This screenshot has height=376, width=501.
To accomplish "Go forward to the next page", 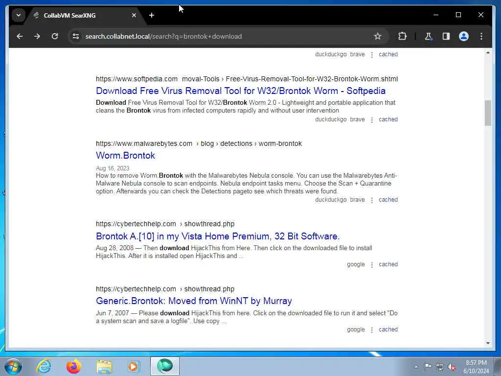I will [37, 36].
